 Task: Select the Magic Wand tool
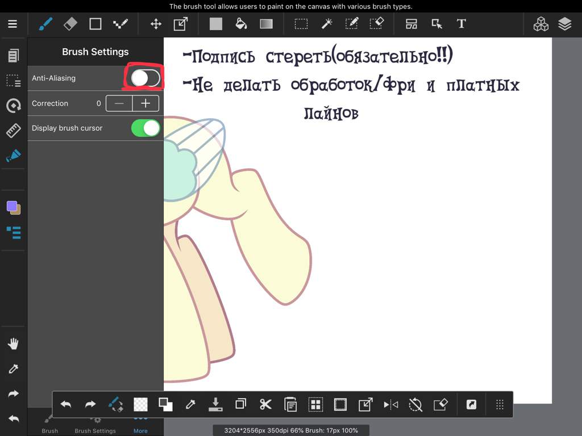327,24
